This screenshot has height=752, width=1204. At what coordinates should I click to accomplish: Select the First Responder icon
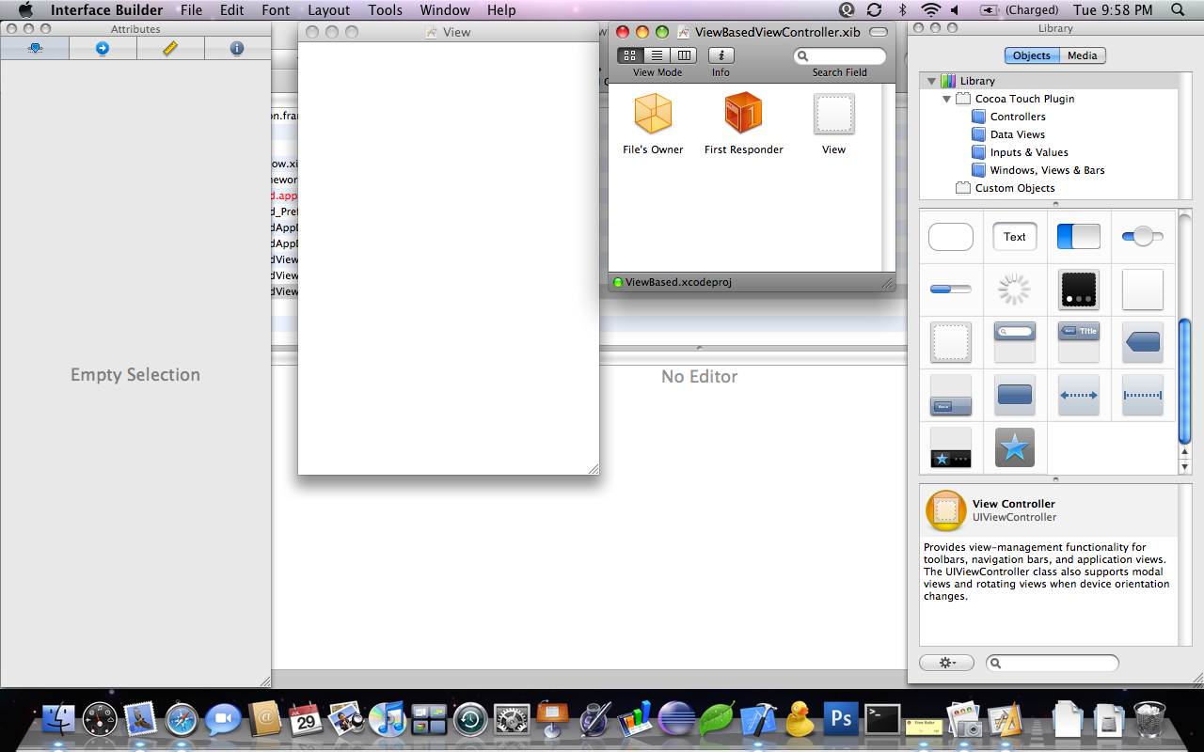point(743,113)
